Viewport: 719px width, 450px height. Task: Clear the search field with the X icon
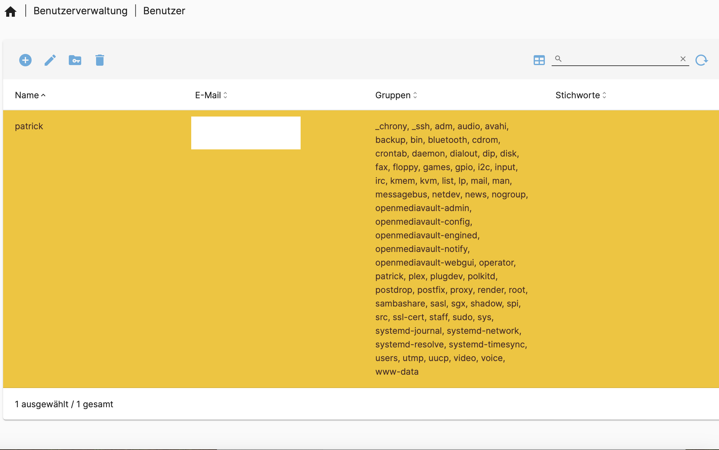(683, 59)
